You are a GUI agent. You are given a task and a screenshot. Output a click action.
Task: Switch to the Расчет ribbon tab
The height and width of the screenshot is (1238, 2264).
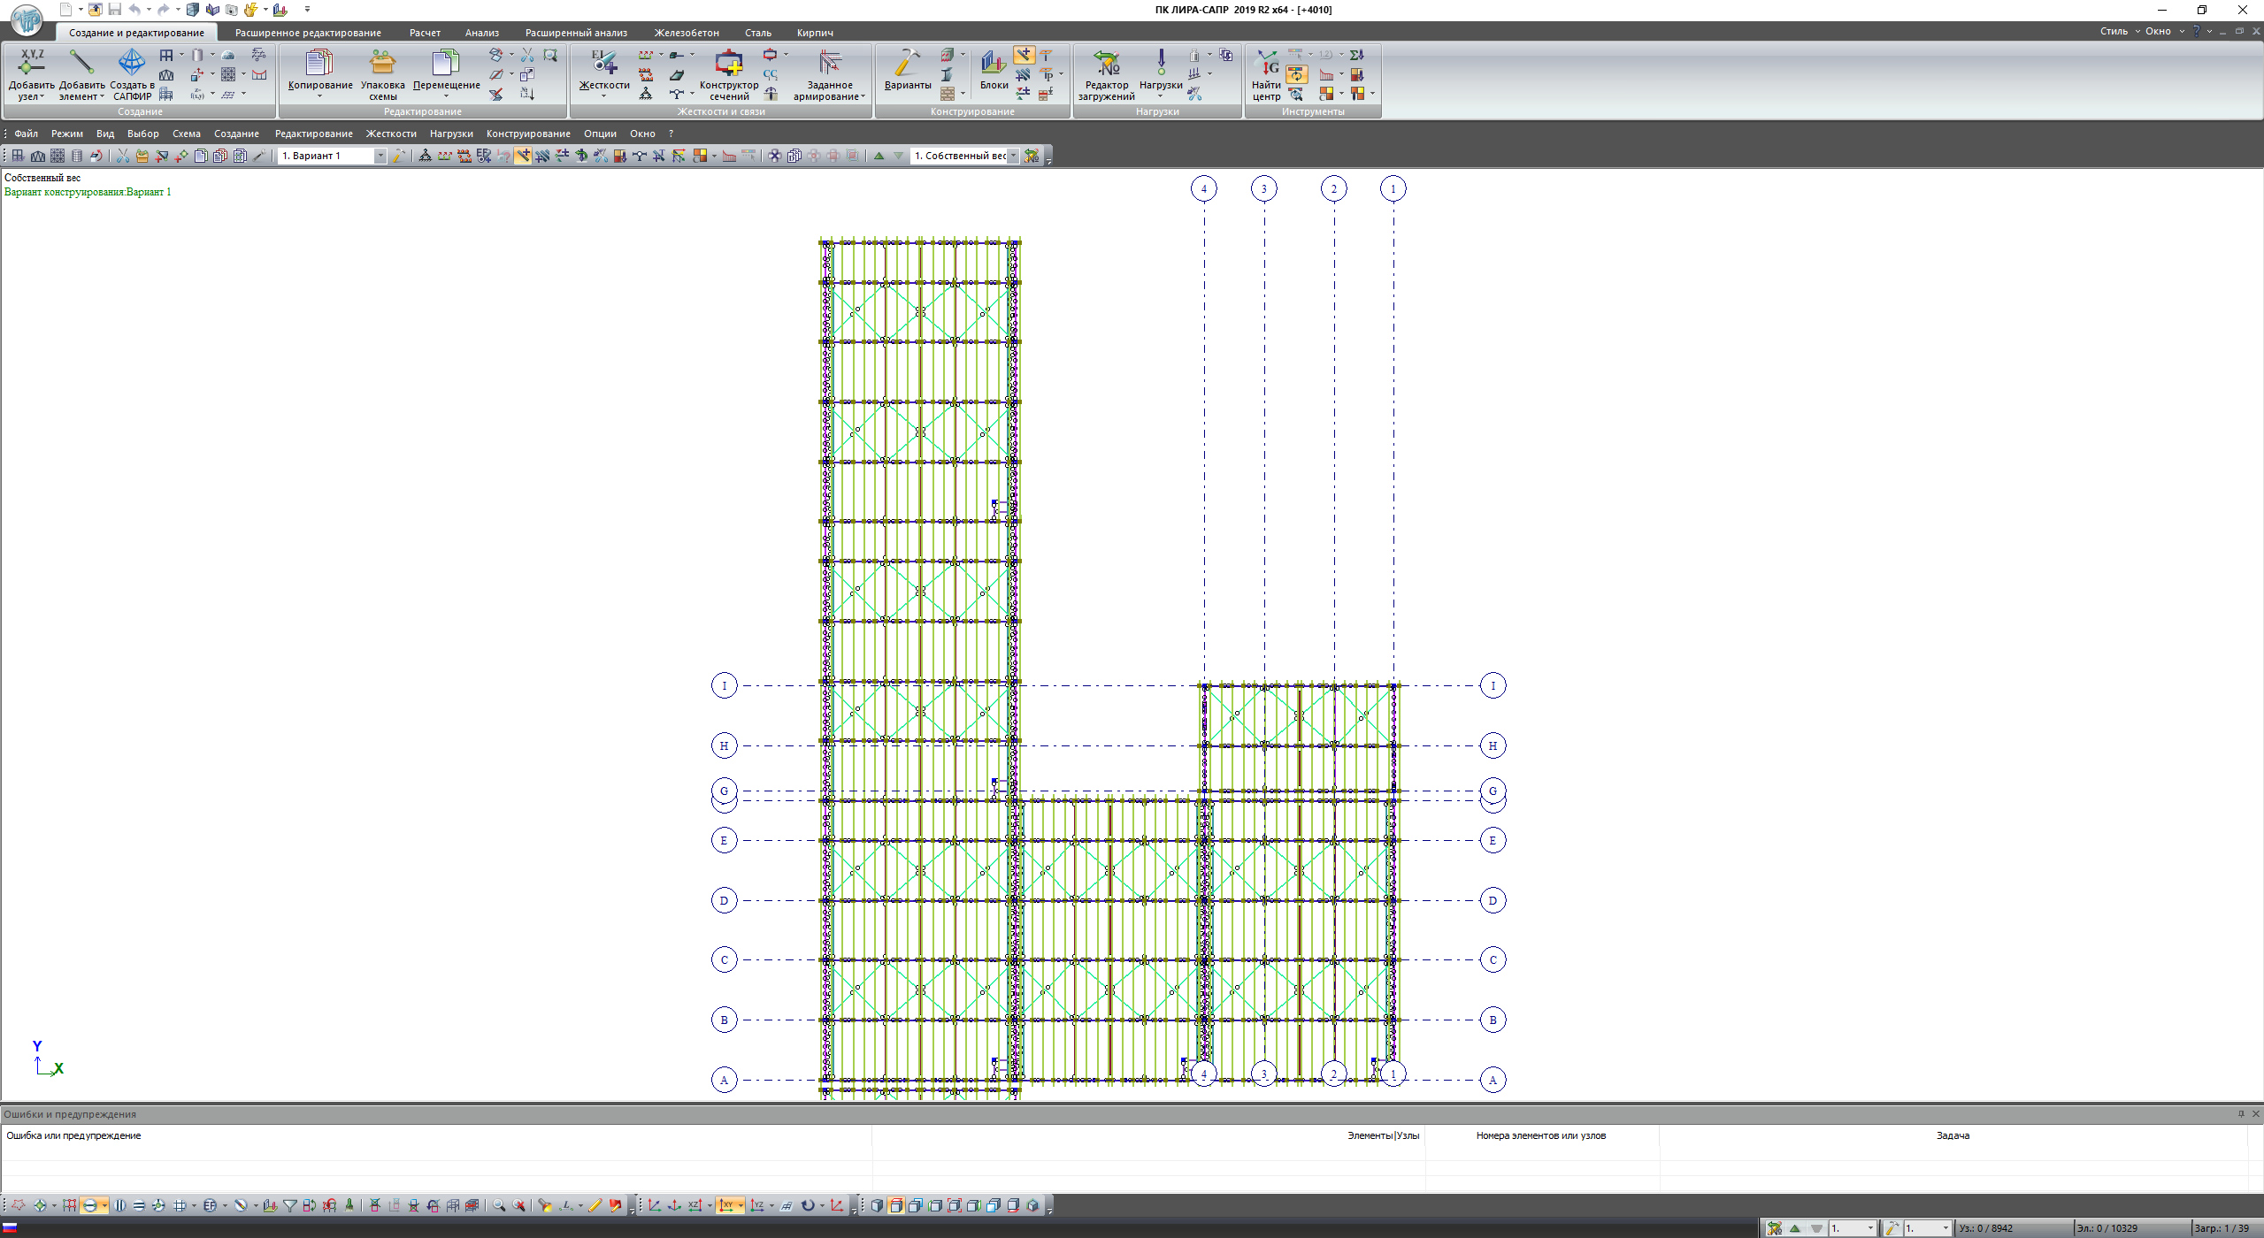pos(425,33)
